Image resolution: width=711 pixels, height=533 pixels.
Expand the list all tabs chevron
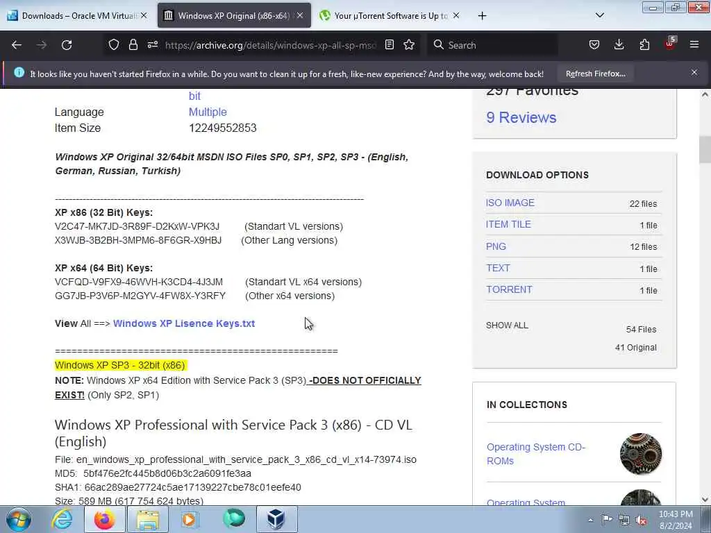pyautogui.click(x=599, y=16)
